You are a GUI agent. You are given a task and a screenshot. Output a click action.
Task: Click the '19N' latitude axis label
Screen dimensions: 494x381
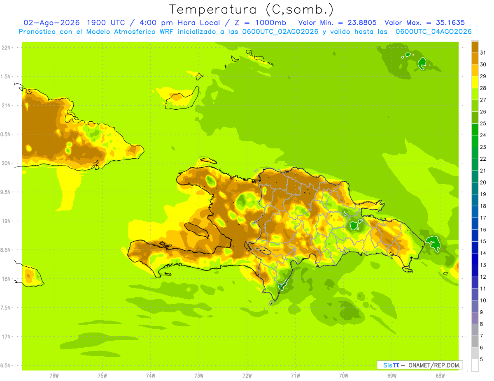point(6,221)
